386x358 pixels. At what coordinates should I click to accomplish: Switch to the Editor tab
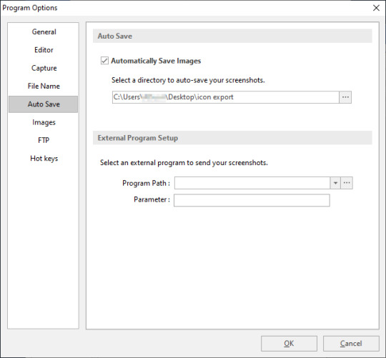44,50
